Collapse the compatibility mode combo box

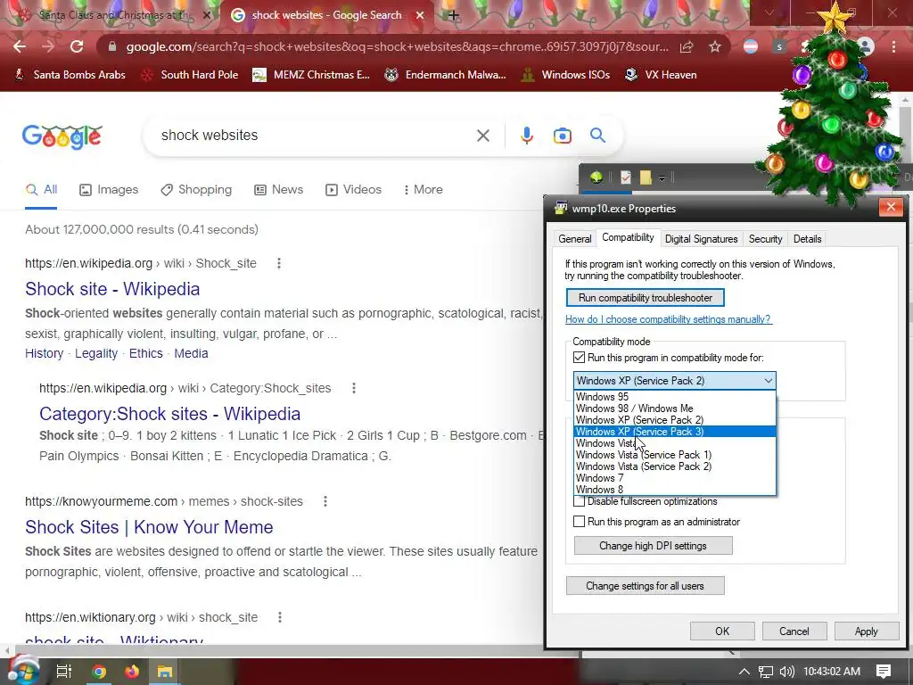pyautogui.click(x=768, y=381)
